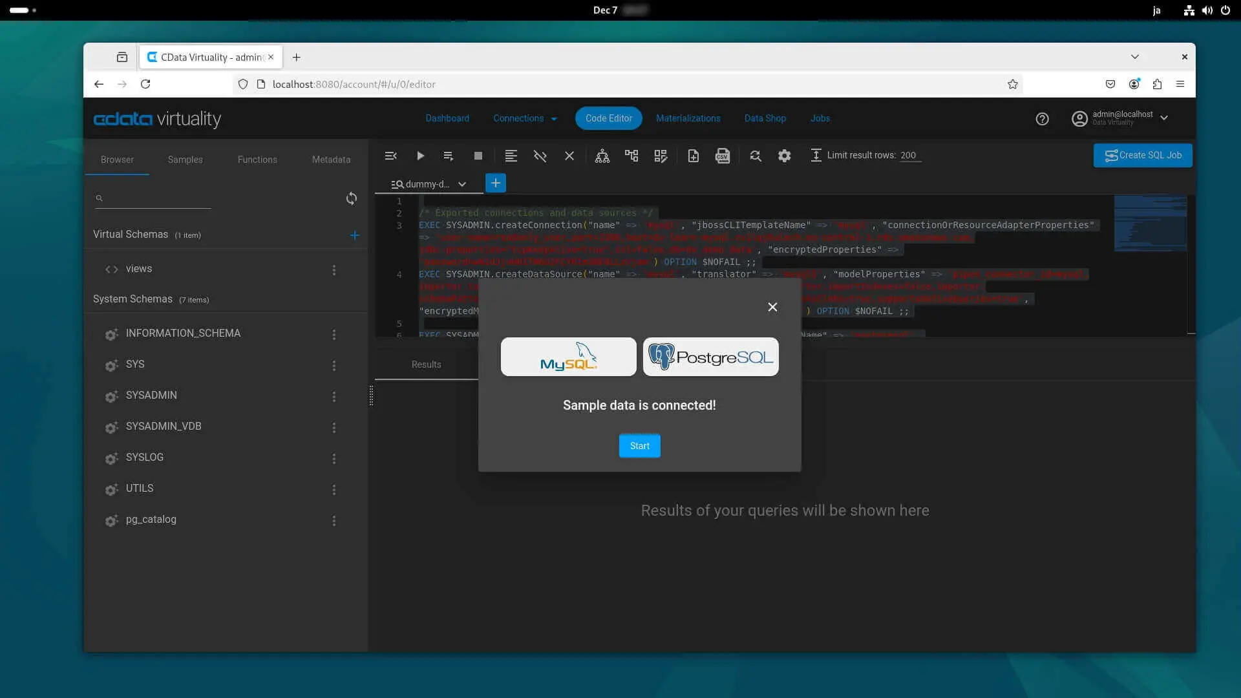1241x698 pixels.
Task: Open options menu for SYSADMIN schema
Action: (334, 396)
